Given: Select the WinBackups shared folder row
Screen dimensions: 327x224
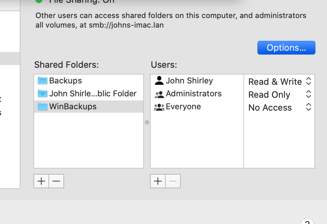Looking at the screenshot, I should pos(73,107).
